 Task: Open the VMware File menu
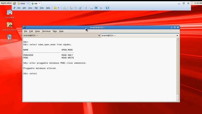point(19,8)
